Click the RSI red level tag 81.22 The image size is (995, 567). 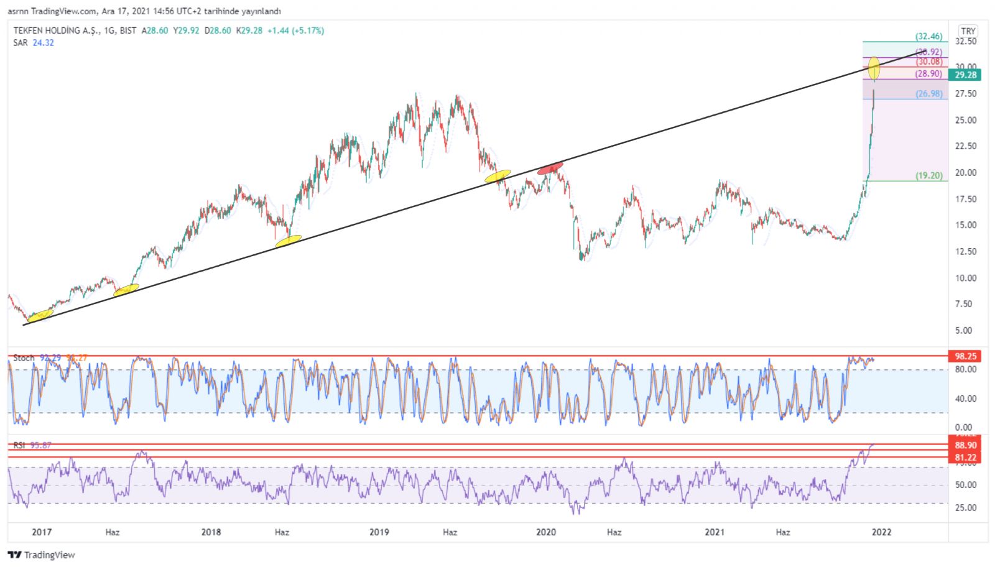click(x=966, y=458)
